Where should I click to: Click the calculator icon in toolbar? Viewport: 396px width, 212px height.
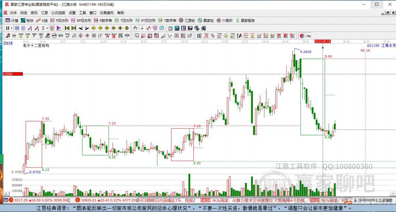(177, 28)
